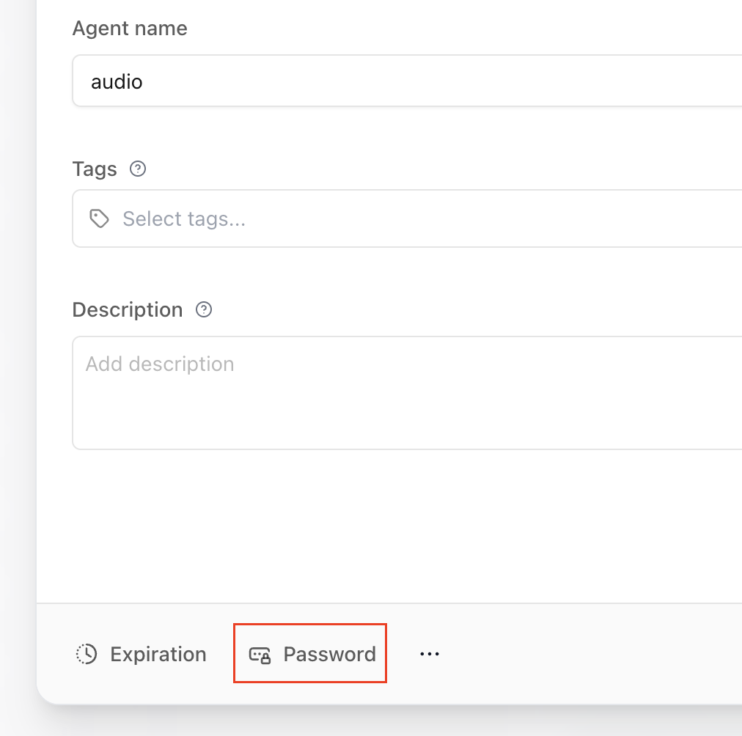The image size is (742, 736).
Task: Open the more options ellipsis menu
Action: pos(429,654)
